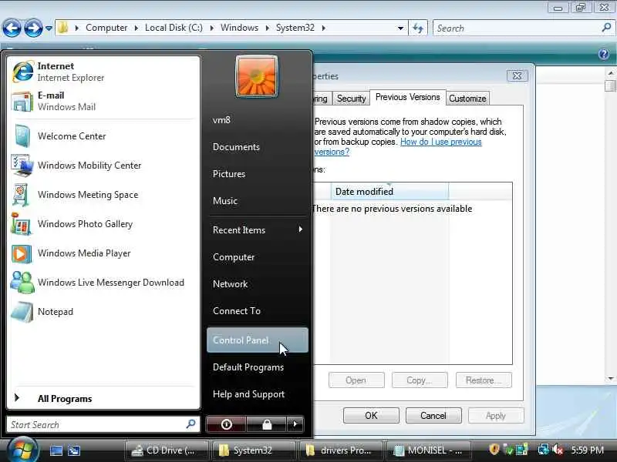Click OK in Properties dialog

coord(371,416)
